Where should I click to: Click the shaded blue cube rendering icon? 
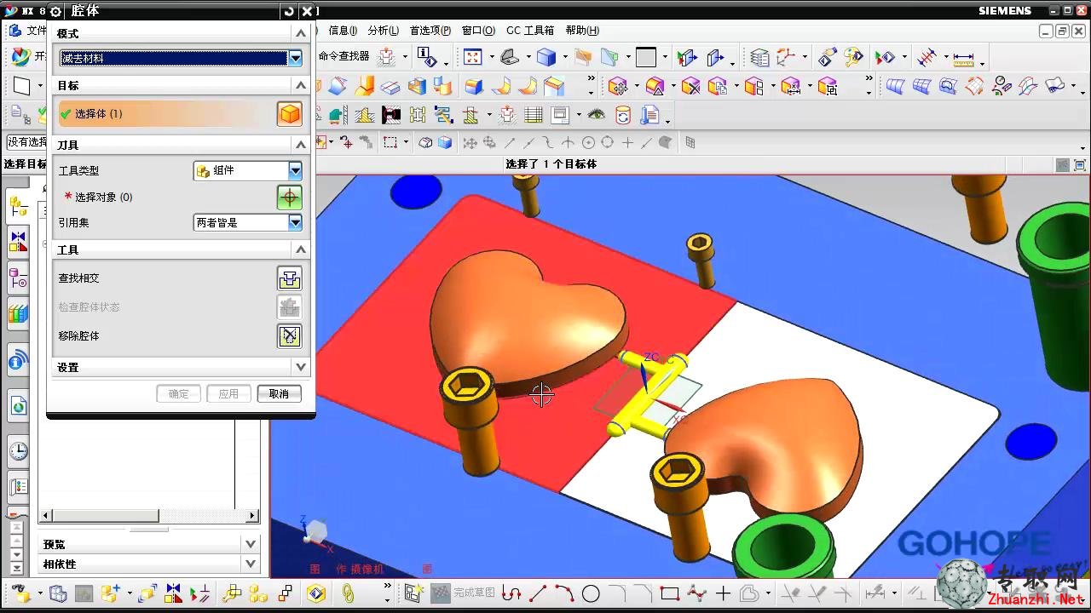[545, 57]
